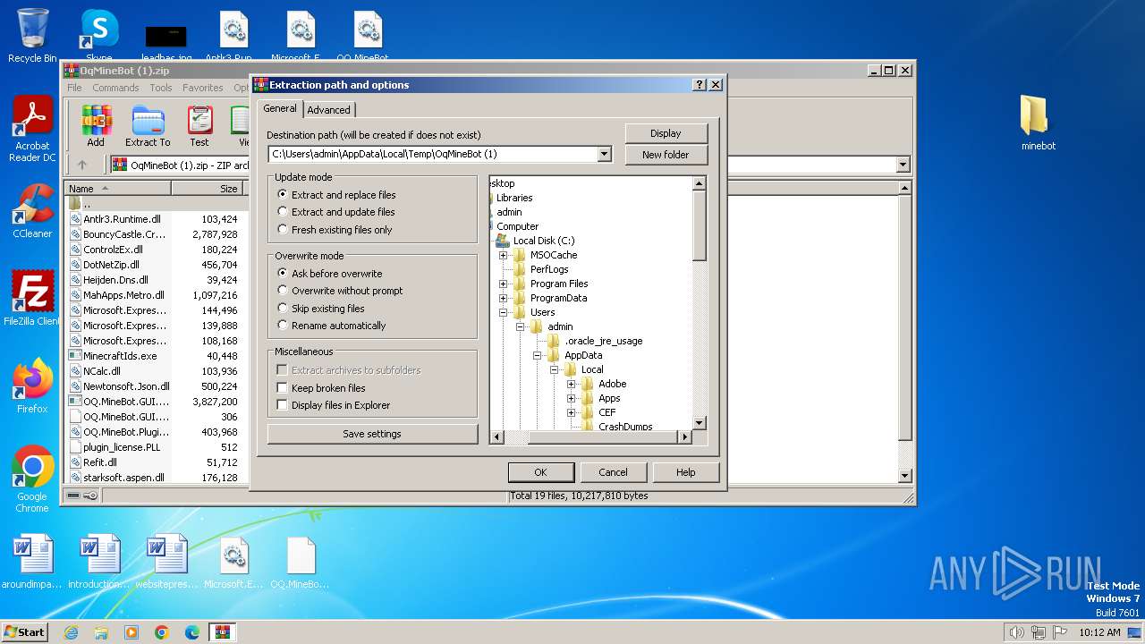This screenshot has height=644, width=1145.
Task: Open Recycle Bin desktop icon
Action: click(x=32, y=36)
